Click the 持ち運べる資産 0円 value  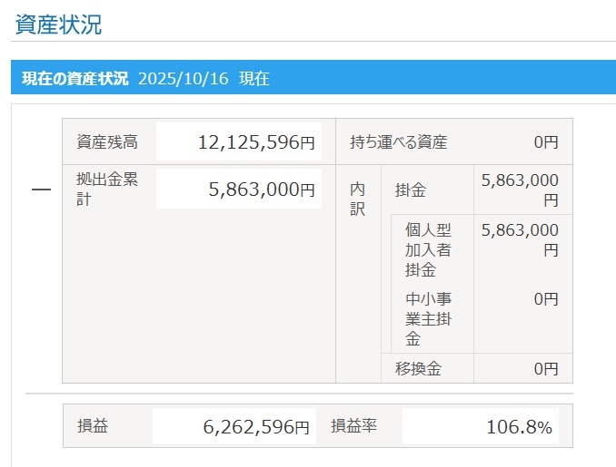[546, 142]
